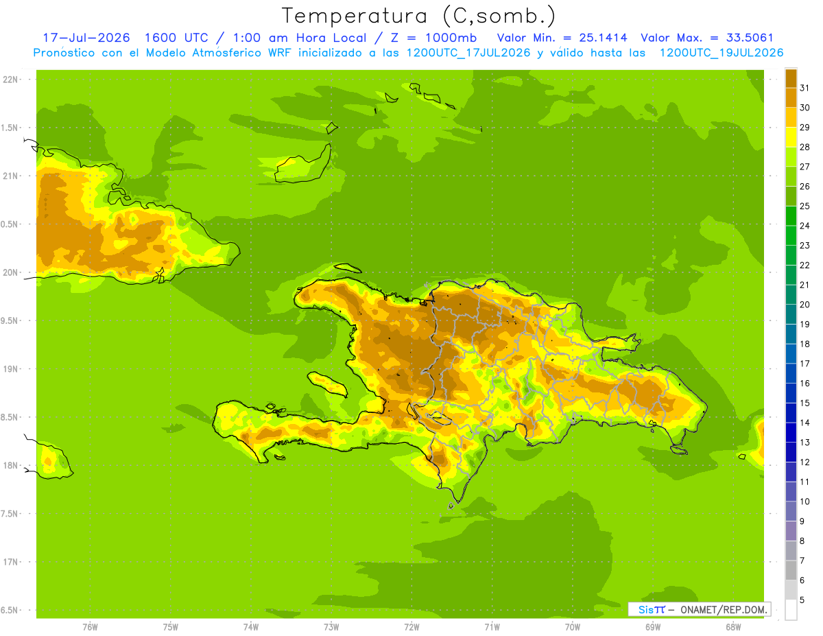Click the '75W' longitude axis label
The image size is (823, 636).
tap(171, 627)
